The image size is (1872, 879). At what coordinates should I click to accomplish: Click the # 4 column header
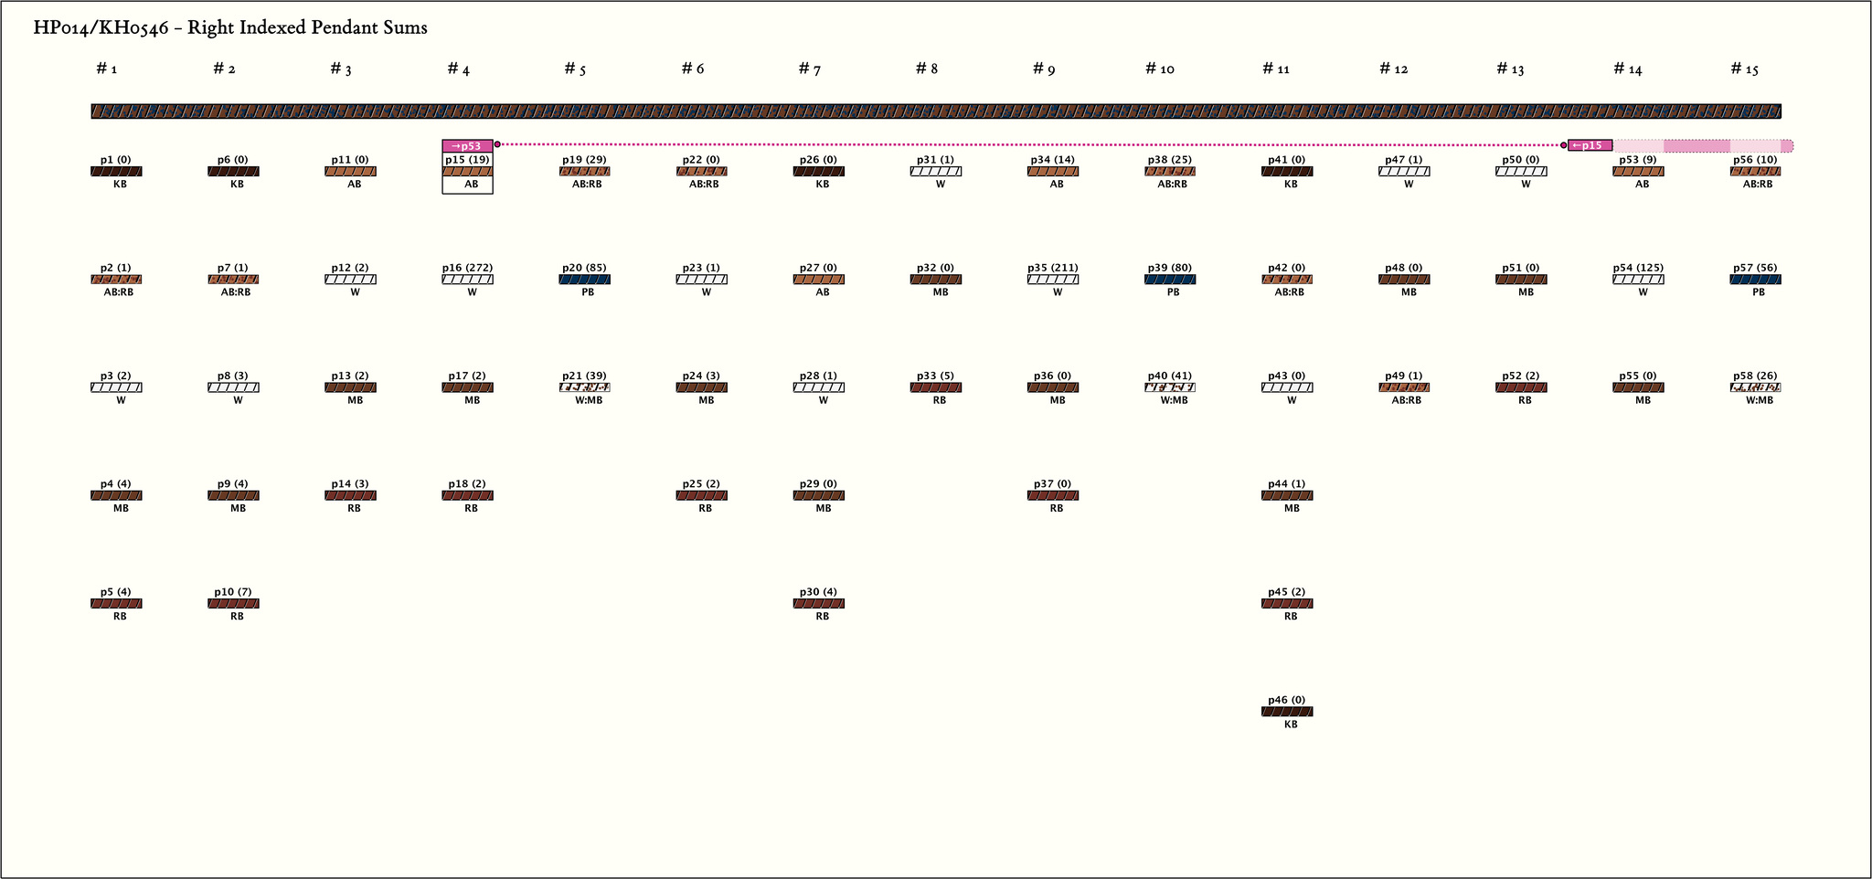459,69
